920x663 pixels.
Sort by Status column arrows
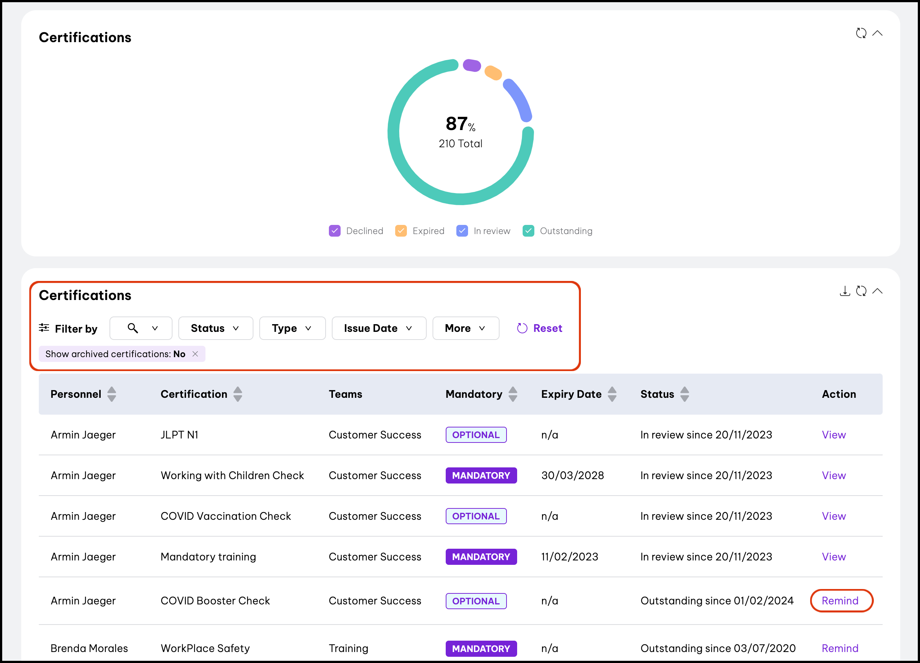coord(684,394)
